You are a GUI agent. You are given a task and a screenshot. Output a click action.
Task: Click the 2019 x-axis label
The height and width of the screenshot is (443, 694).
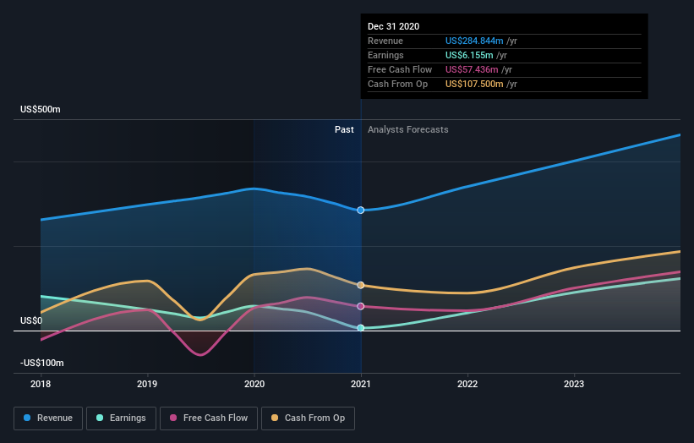[147, 384]
